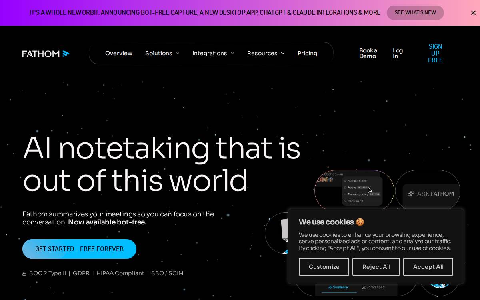
Task: Click the Book a Demo link
Action: (x=368, y=53)
